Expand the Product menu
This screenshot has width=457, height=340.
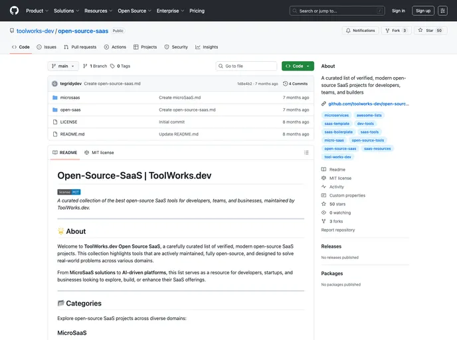click(37, 11)
